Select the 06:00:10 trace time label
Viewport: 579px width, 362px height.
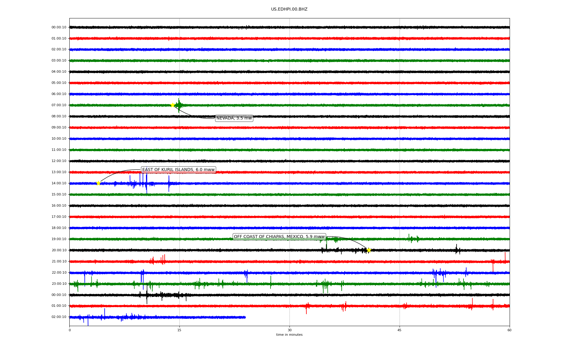pos(59,94)
